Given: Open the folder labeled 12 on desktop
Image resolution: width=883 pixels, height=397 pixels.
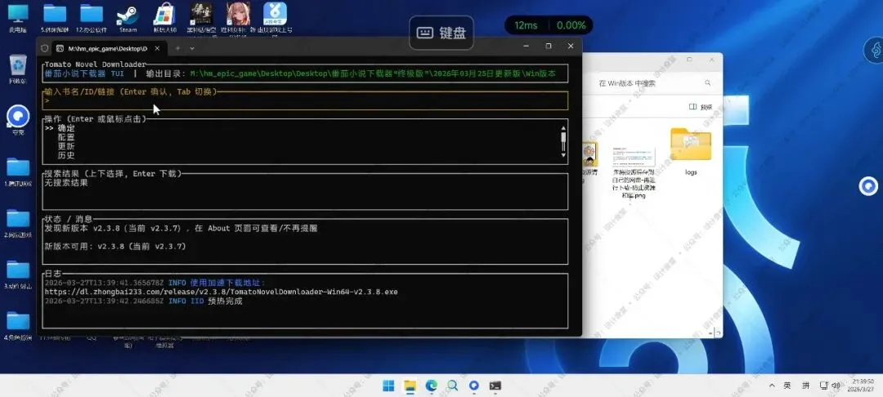Looking at the screenshot, I should point(92,17).
